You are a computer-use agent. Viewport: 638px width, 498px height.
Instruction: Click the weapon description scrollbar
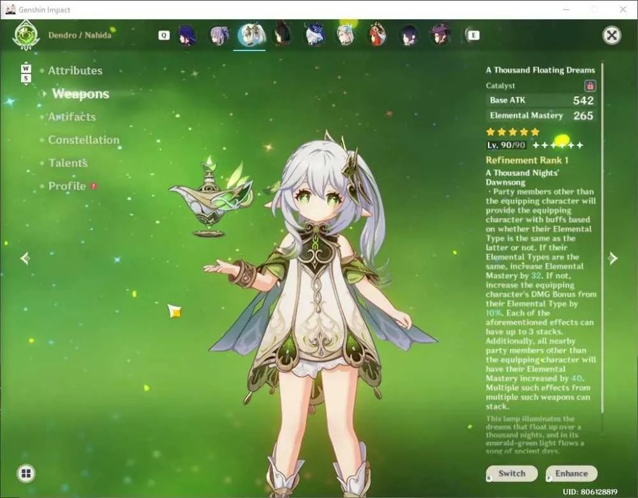pyautogui.click(x=602, y=238)
